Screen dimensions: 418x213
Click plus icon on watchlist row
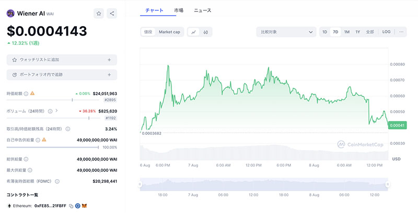(x=109, y=60)
